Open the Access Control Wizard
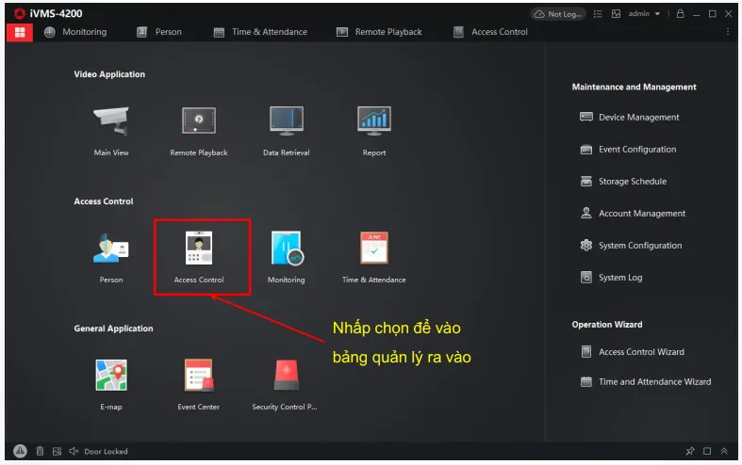The width and height of the screenshot is (742, 465). [x=641, y=352]
